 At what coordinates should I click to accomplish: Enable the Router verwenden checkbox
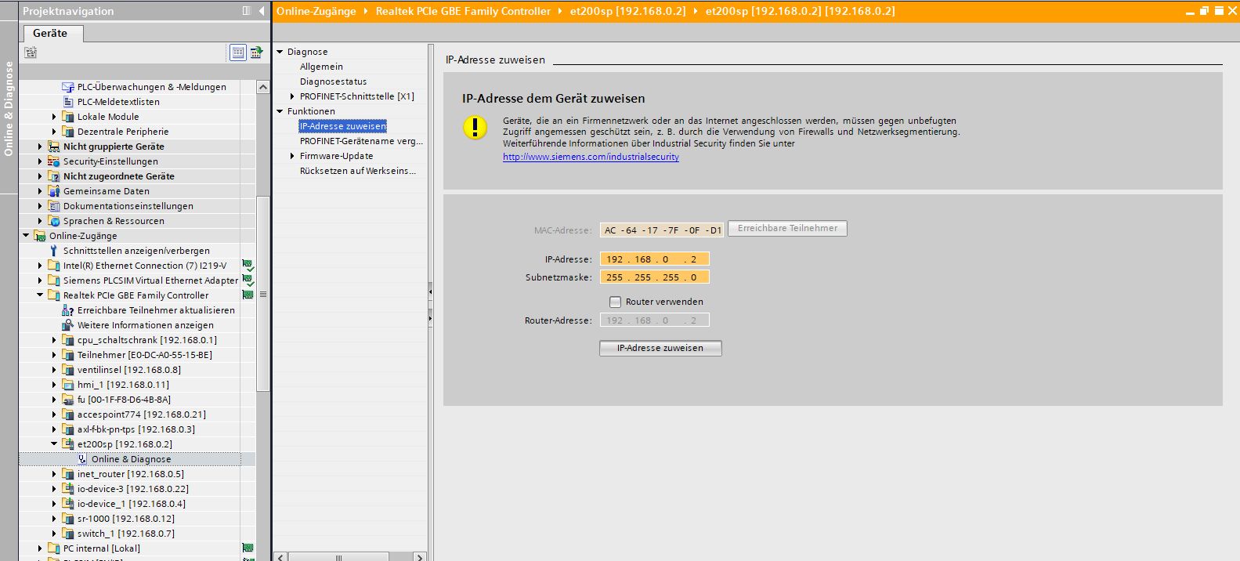click(615, 302)
